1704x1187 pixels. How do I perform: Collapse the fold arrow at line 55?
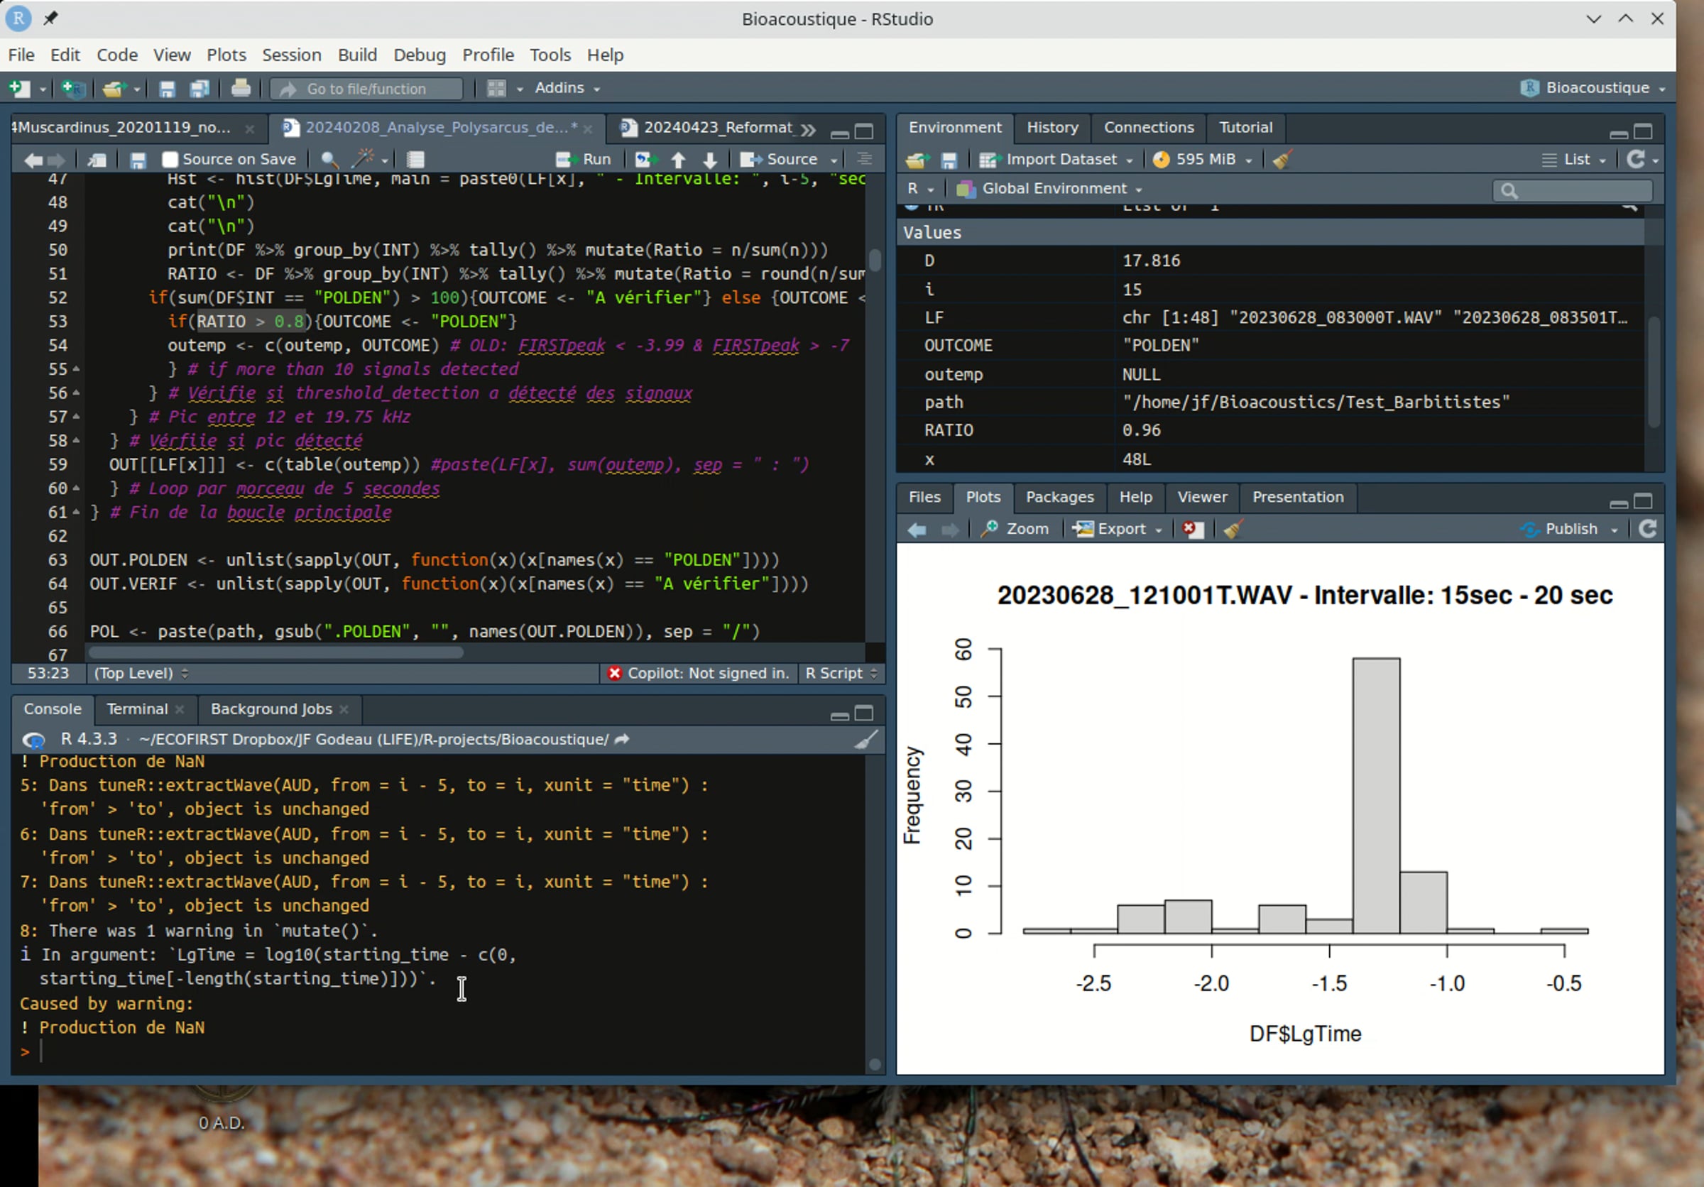76,368
